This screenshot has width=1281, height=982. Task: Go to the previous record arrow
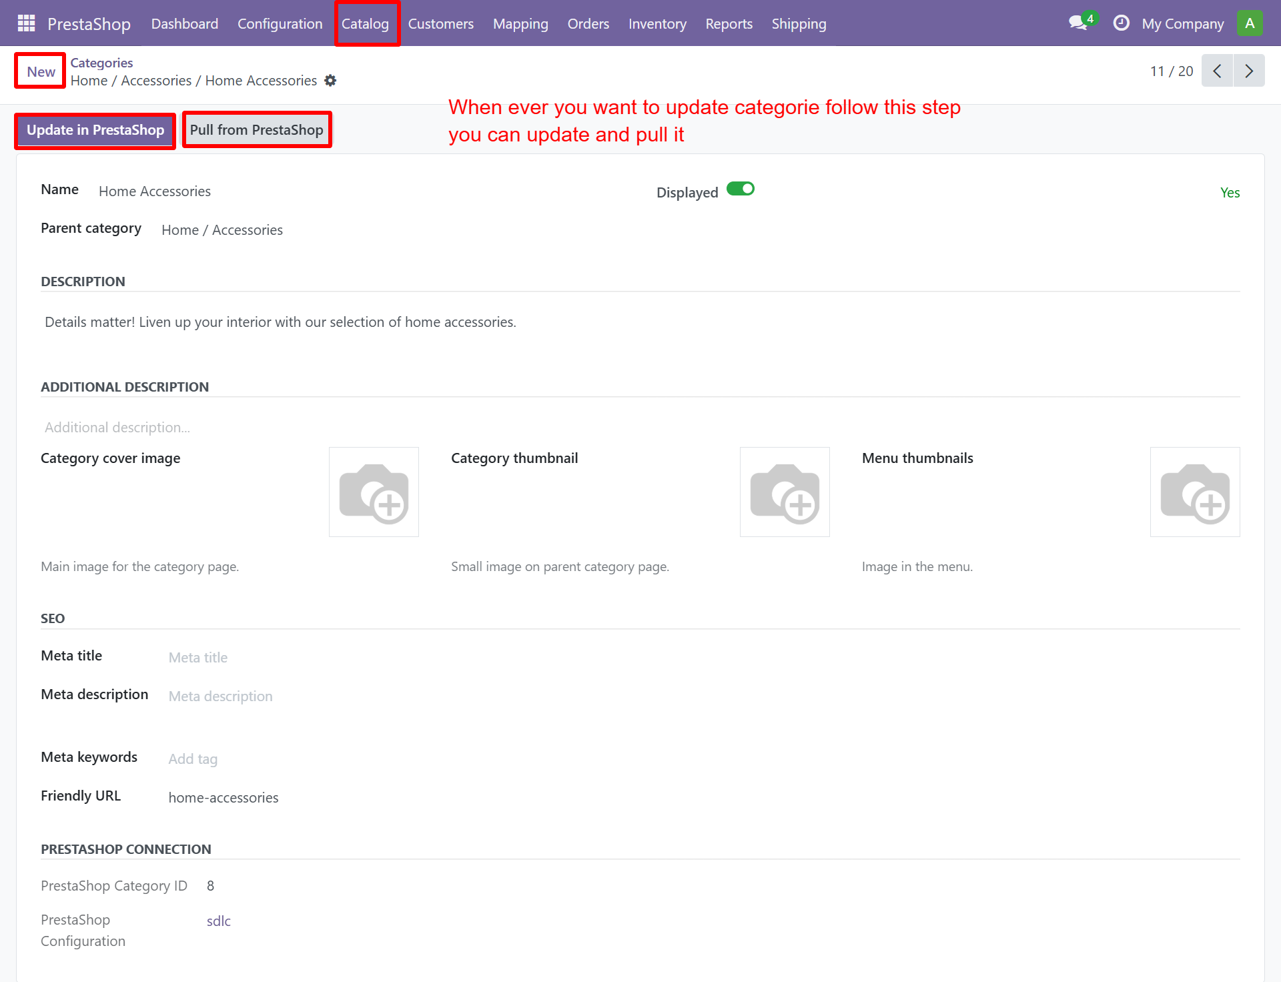coord(1217,71)
